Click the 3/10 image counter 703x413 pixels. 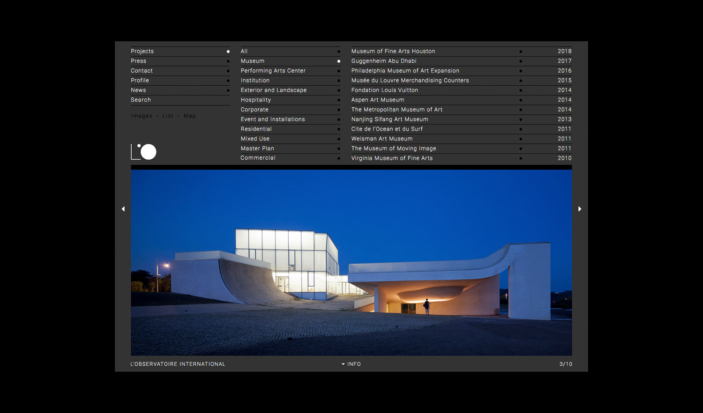click(x=566, y=364)
